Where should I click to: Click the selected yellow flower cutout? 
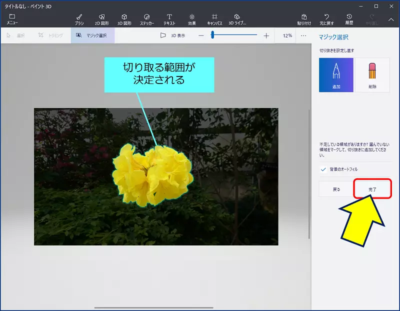[152, 175]
